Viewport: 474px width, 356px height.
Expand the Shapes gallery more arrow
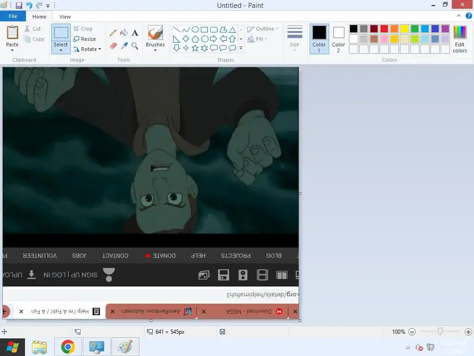pyautogui.click(x=241, y=48)
